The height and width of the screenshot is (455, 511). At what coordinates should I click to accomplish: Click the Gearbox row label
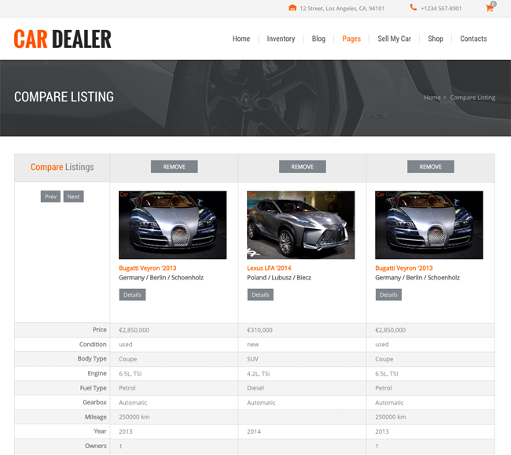pyautogui.click(x=94, y=402)
